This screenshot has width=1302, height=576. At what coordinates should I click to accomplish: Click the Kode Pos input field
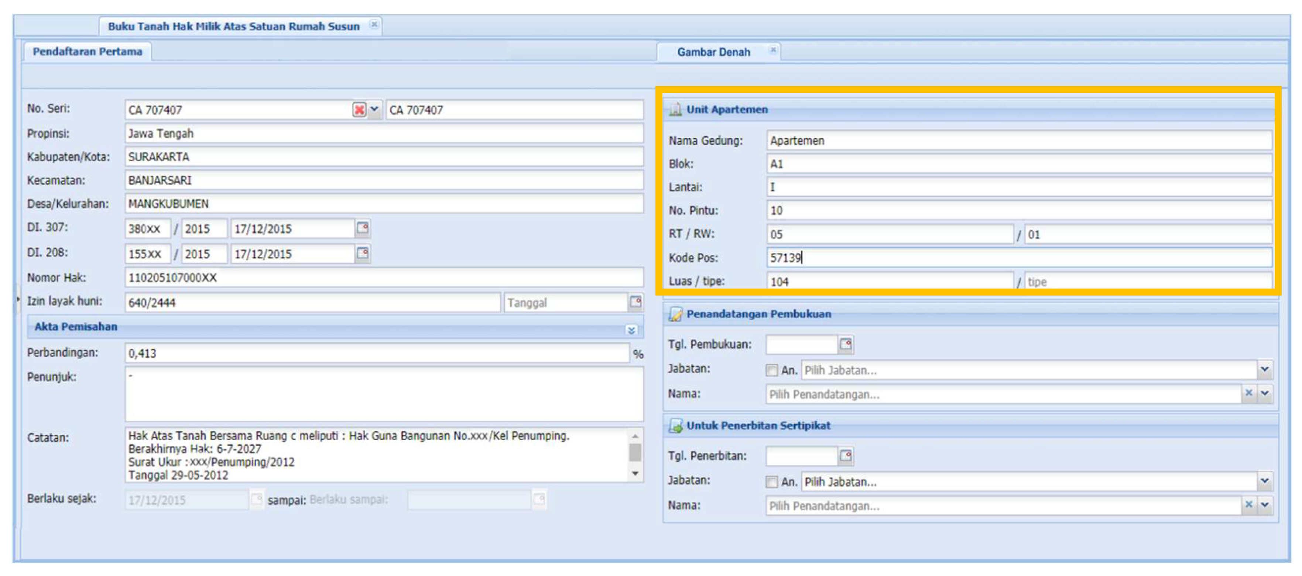point(1018,258)
